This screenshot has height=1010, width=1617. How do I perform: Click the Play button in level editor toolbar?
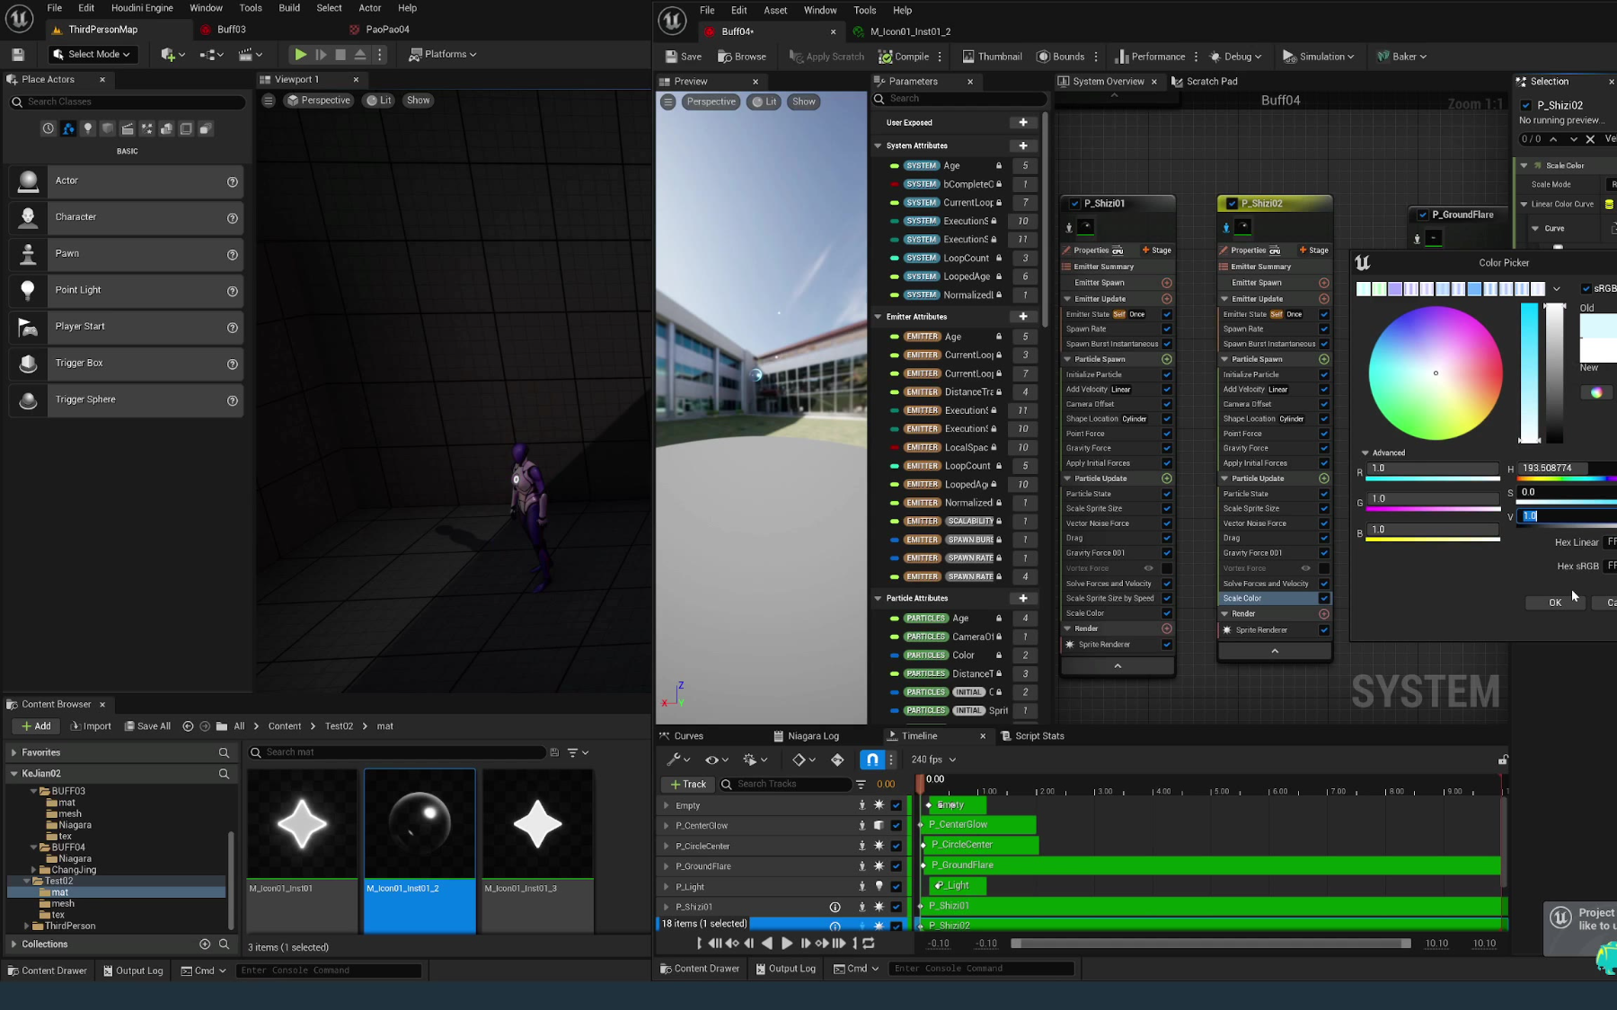[x=301, y=55]
